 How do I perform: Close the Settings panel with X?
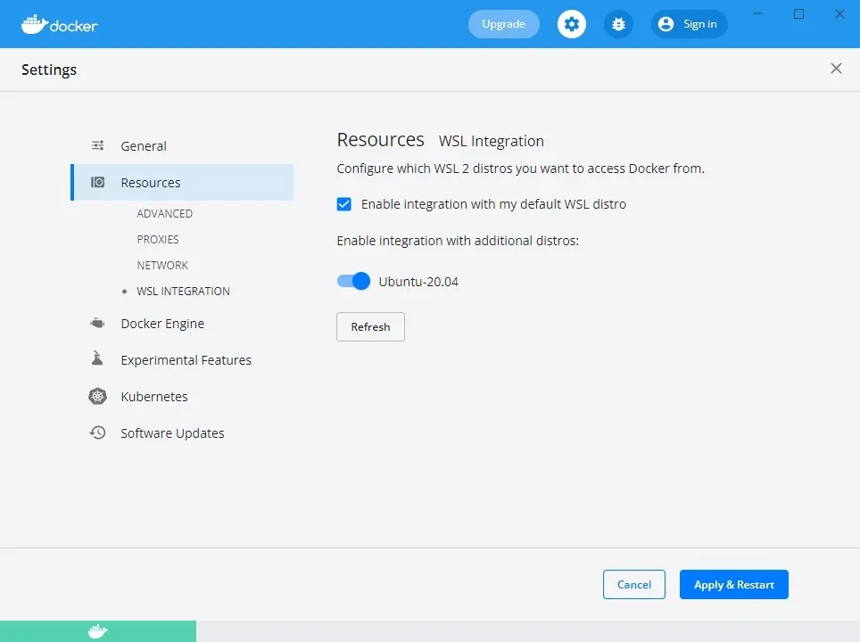click(x=836, y=68)
